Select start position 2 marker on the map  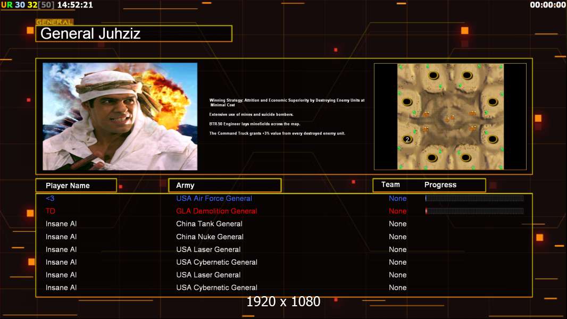coord(407,139)
